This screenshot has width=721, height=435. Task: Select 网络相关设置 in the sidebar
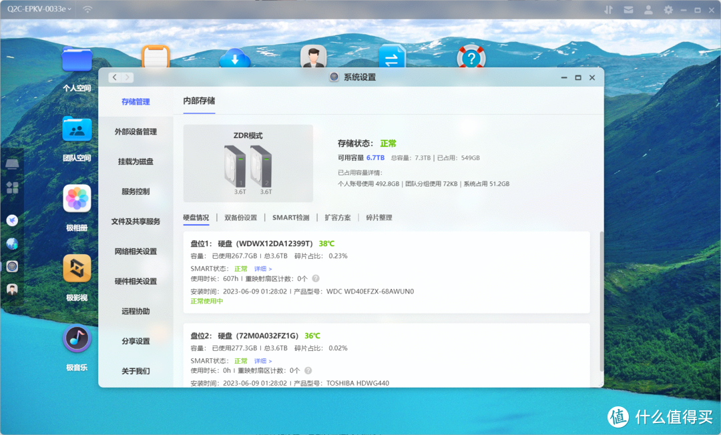click(136, 252)
